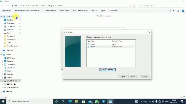Open Explorer help icon

coord(183,11)
